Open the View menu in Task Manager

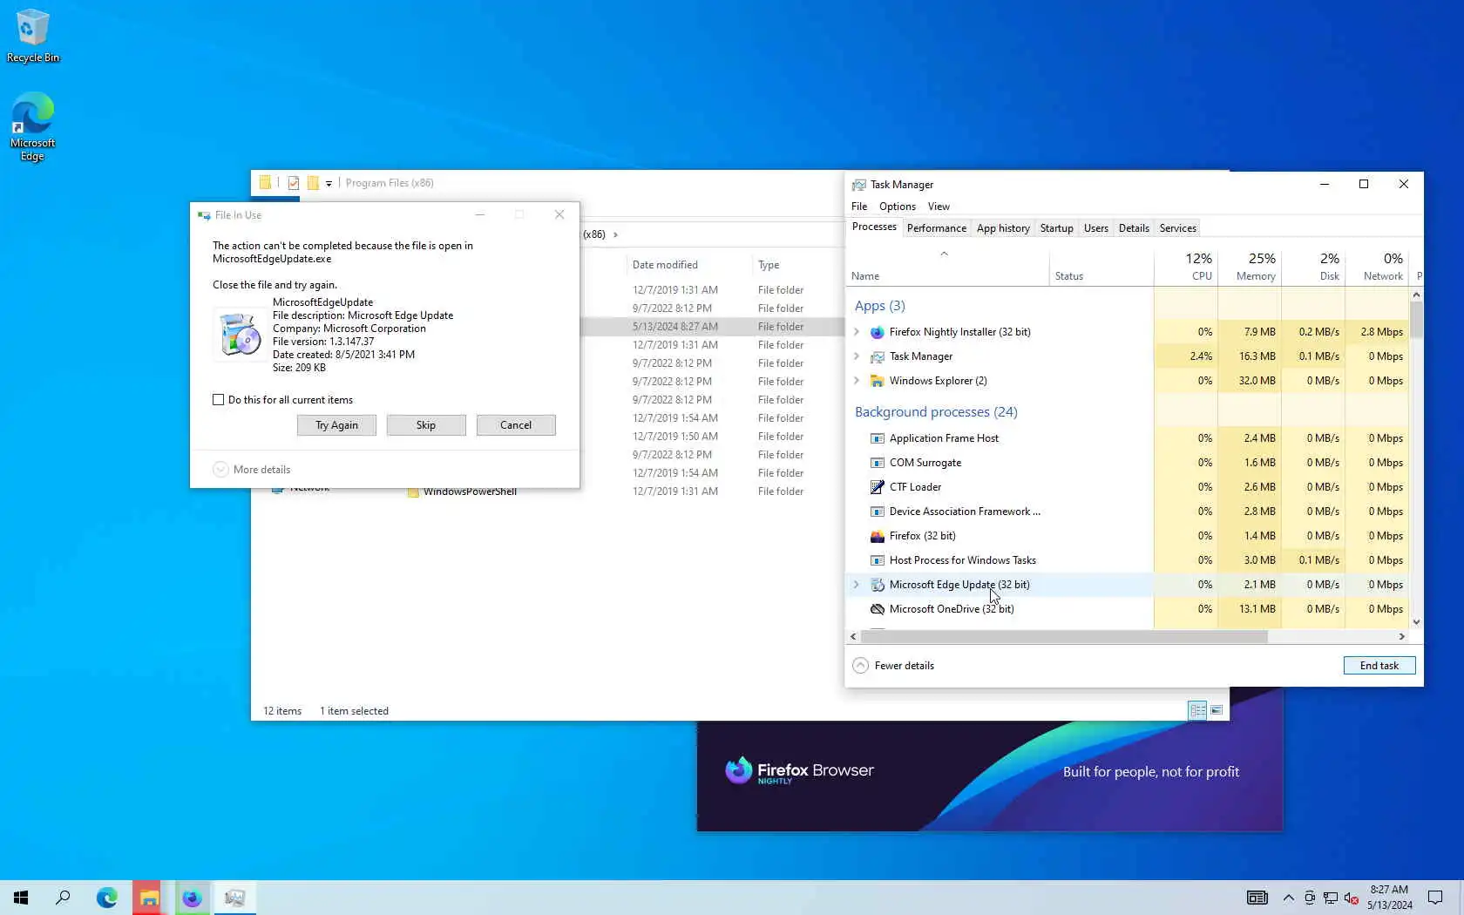tap(939, 207)
